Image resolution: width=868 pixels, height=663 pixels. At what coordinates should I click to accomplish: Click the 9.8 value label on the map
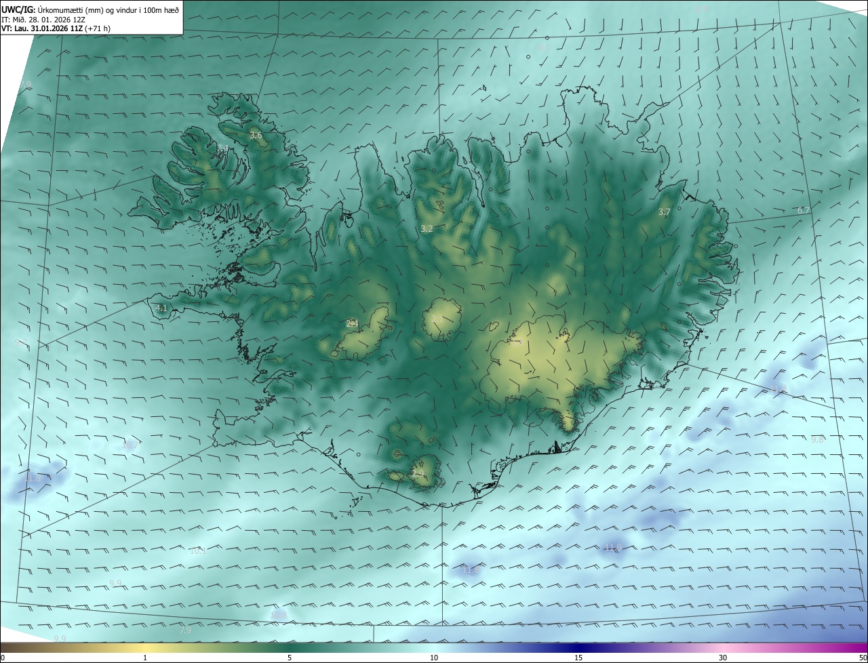coord(817,439)
